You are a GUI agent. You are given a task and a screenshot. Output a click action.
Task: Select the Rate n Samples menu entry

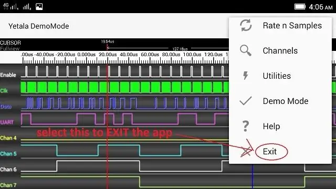point(280,26)
